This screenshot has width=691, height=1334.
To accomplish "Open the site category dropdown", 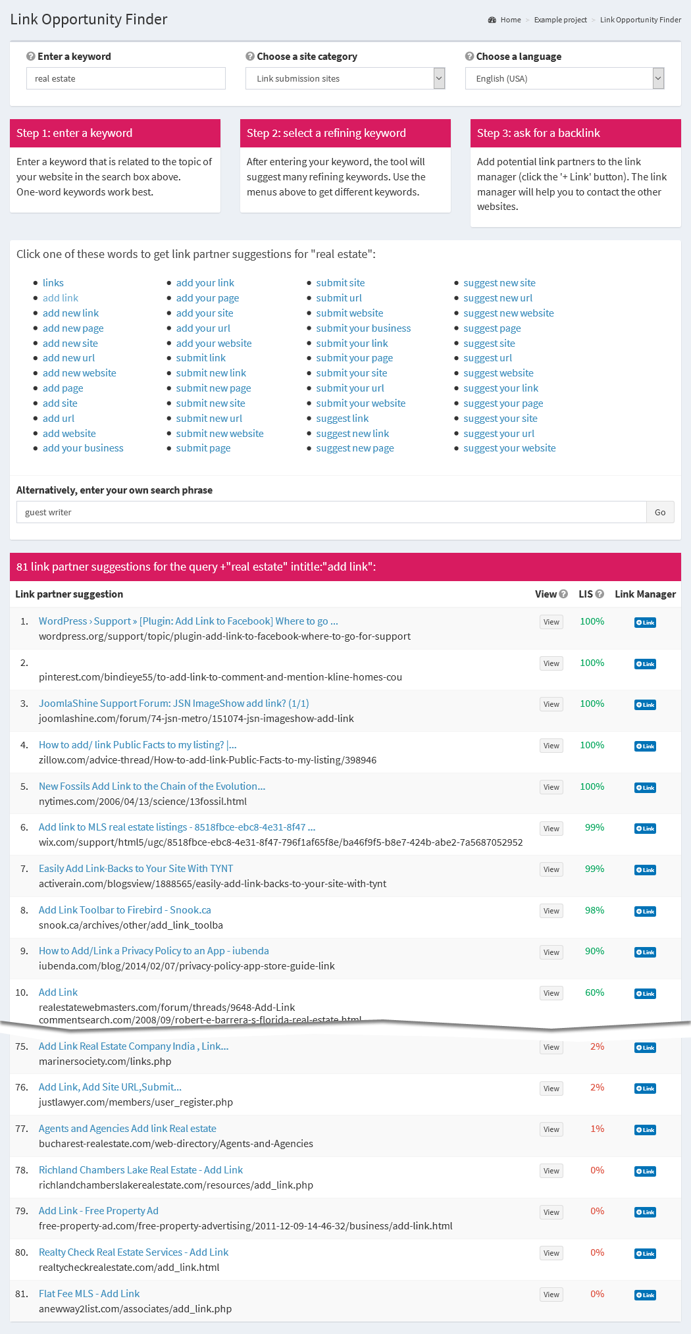I will coord(345,78).
